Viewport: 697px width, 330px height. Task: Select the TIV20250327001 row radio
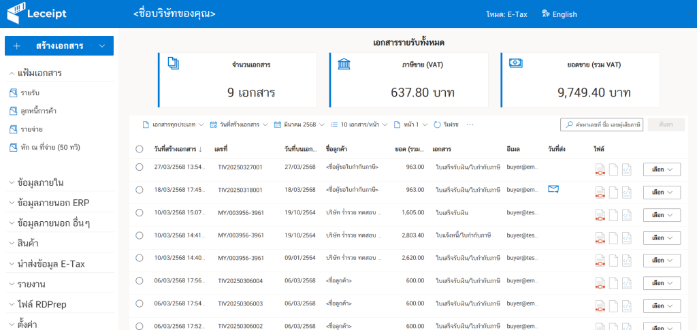(x=139, y=167)
